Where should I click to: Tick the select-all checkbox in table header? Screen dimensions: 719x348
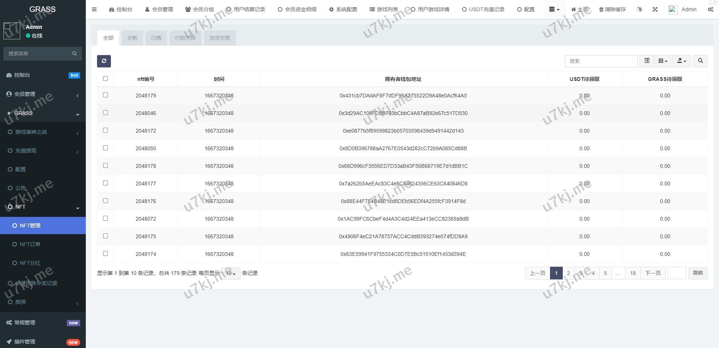(x=105, y=79)
